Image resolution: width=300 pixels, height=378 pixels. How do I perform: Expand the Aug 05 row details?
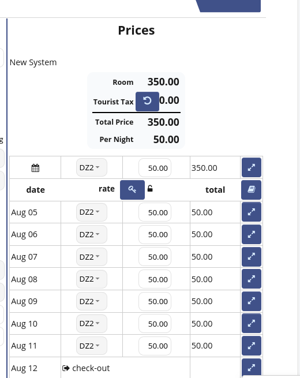tap(252, 212)
